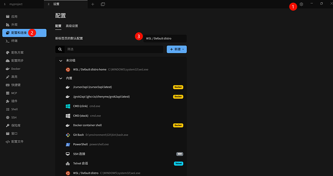This screenshot has height=176, width=333.
Task: Open the 配置文件 config file section
Action: [x=25, y=142]
